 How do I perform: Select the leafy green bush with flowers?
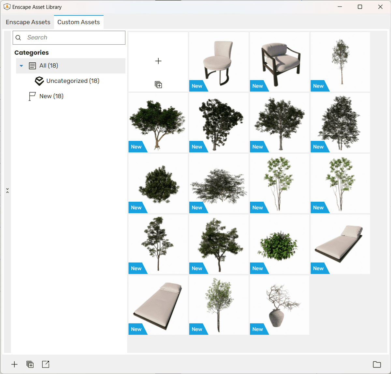pos(280,244)
